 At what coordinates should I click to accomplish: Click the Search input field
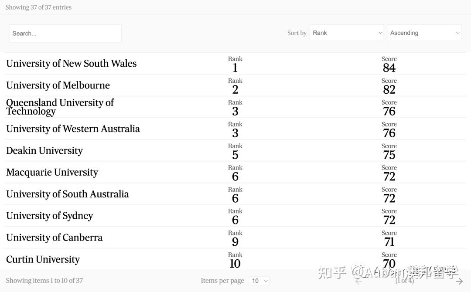coord(65,34)
